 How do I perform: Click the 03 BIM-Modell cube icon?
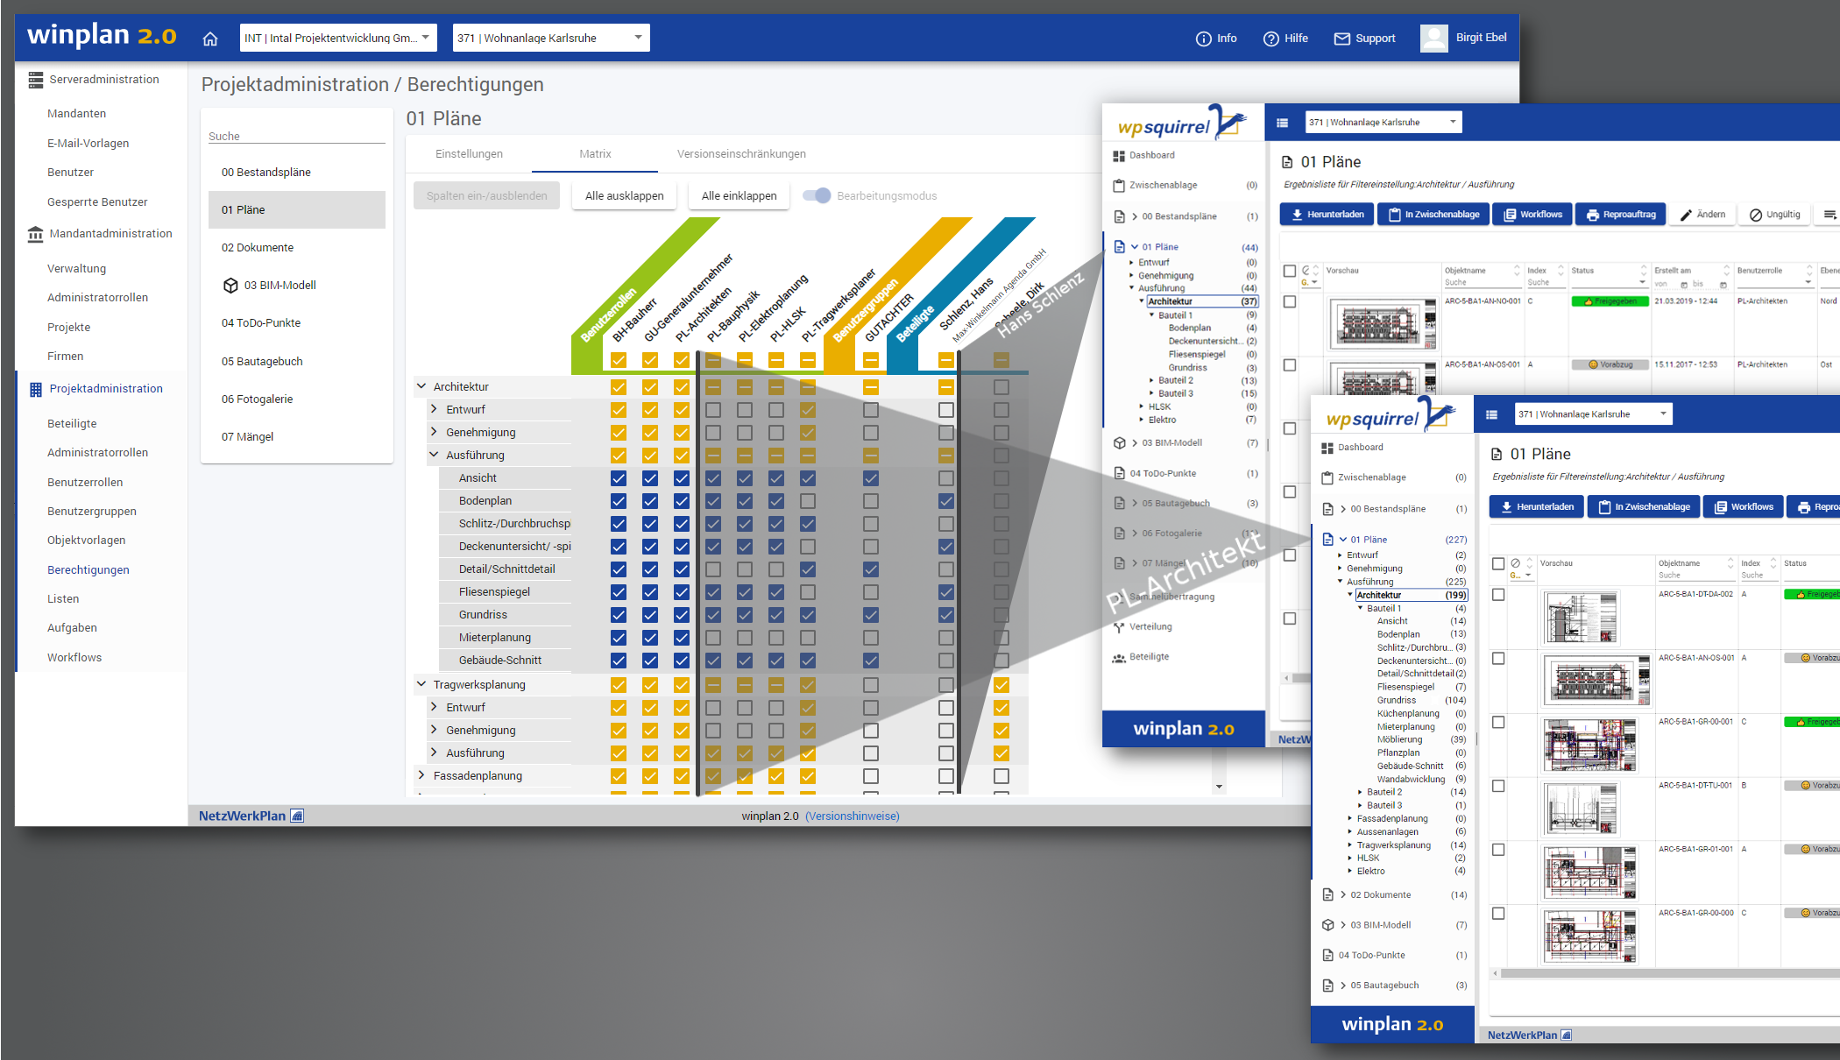(230, 286)
